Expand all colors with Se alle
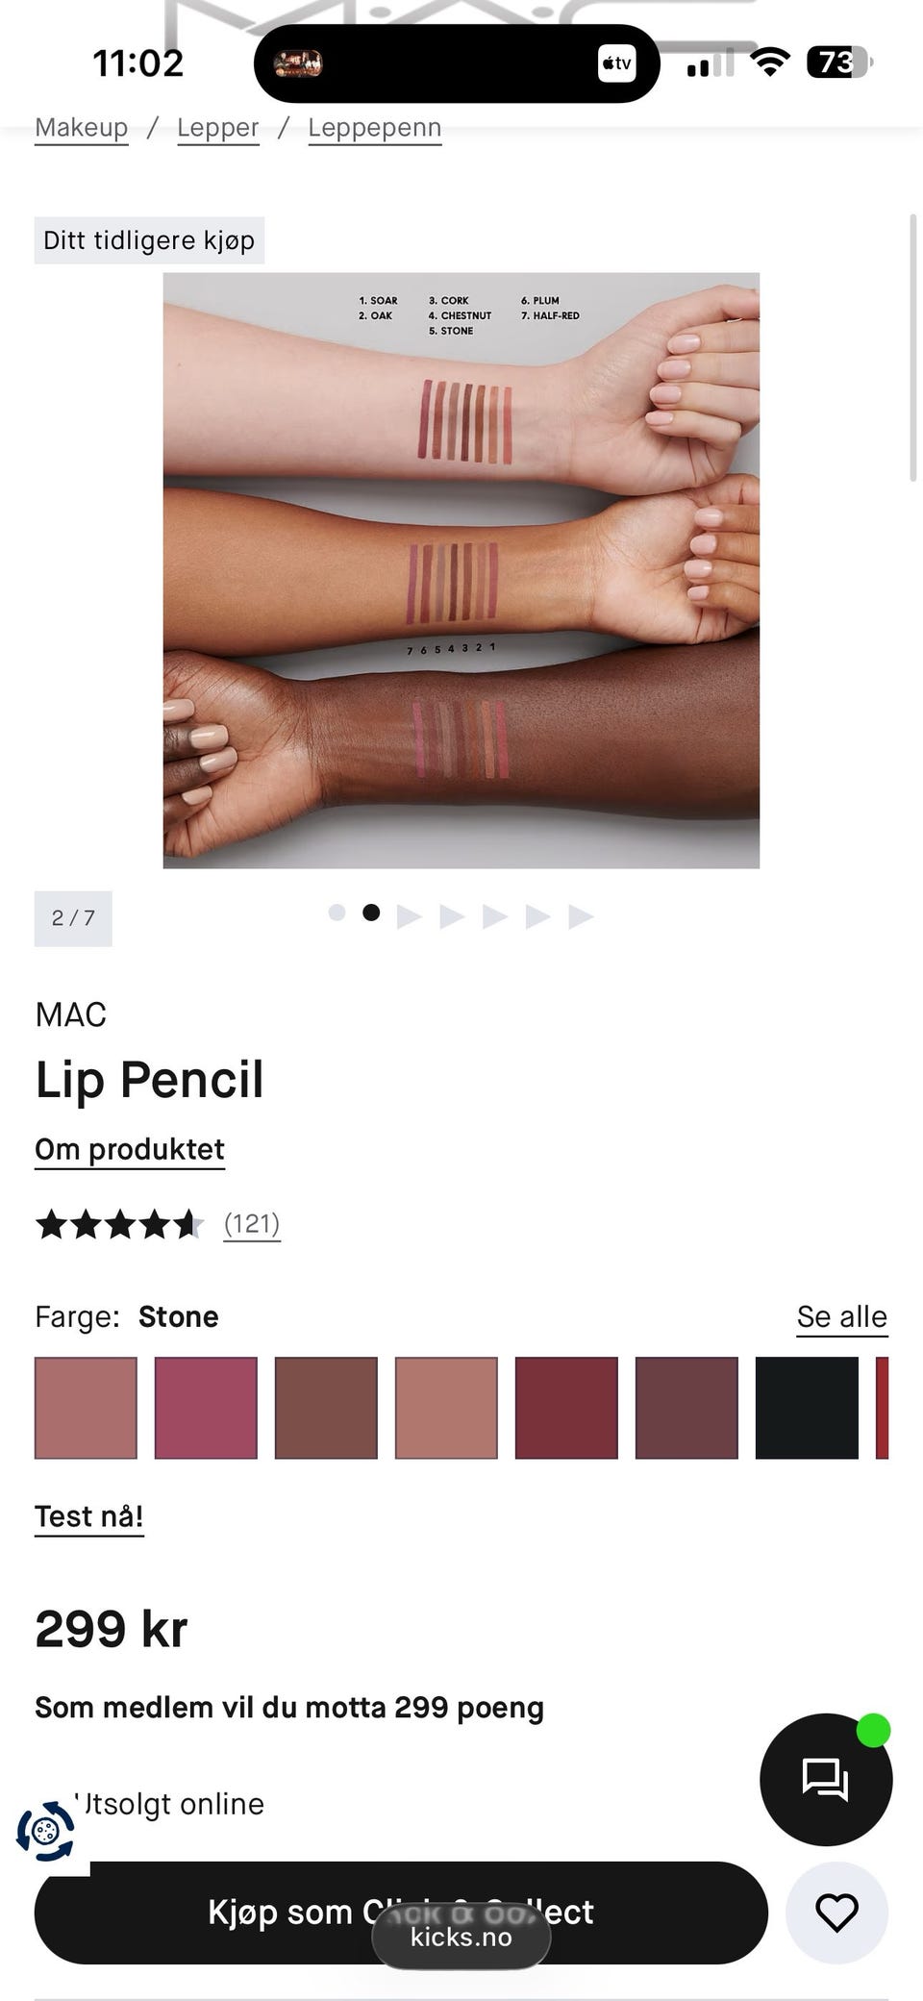Image resolution: width=923 pixels, height=2001 pixels. [842, 1317]
